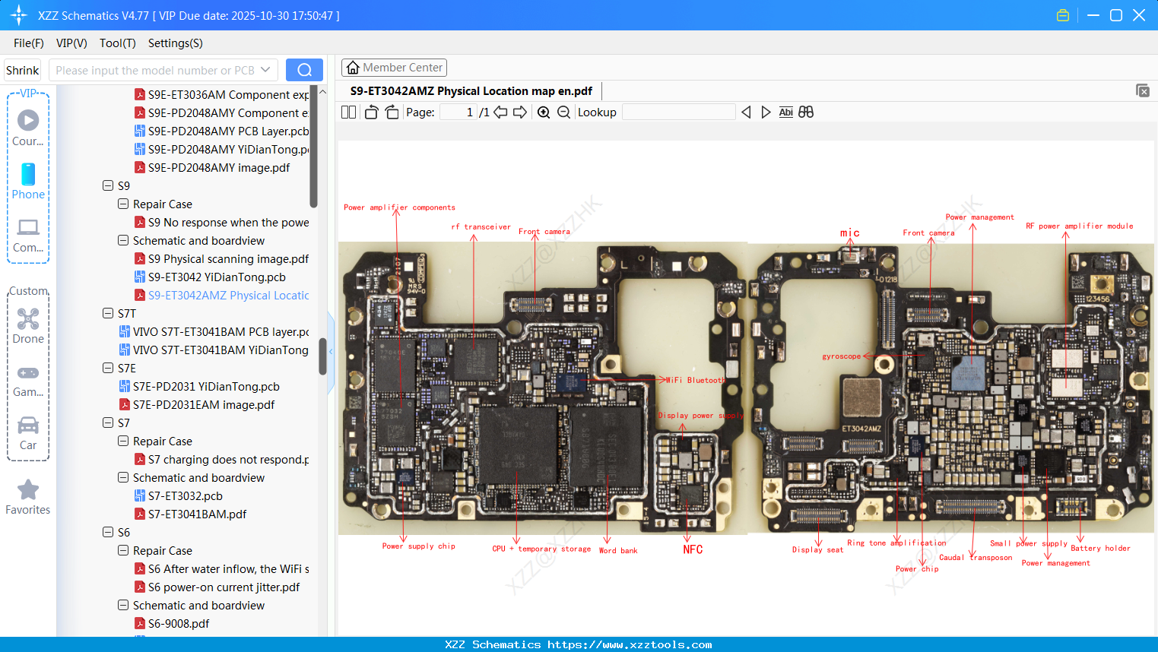1158x652 pixels.
Task: Rotate page clockwise
Action: tap(392, 112)
